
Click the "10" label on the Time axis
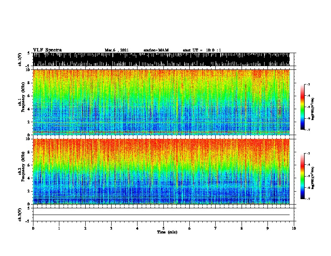294,228
